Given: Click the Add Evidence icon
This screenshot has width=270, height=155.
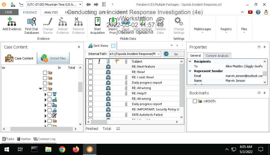Looking at the screenshot, I should point(12,22).
